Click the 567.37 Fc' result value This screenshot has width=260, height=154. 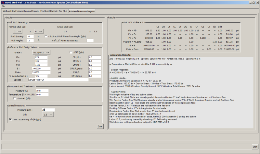pyautogui.click(x=230, y=38)
